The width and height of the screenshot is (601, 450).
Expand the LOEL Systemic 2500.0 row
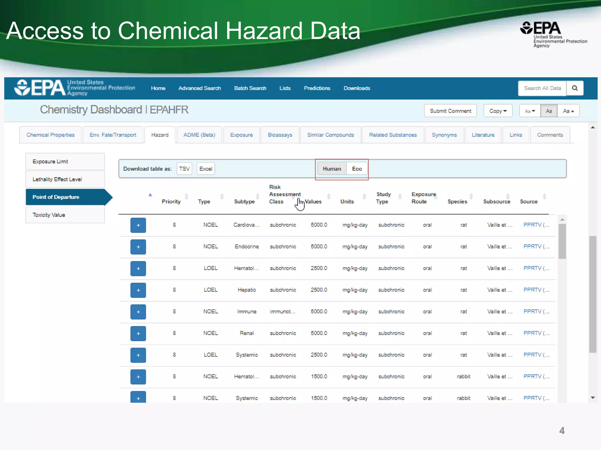coord(138,355)
